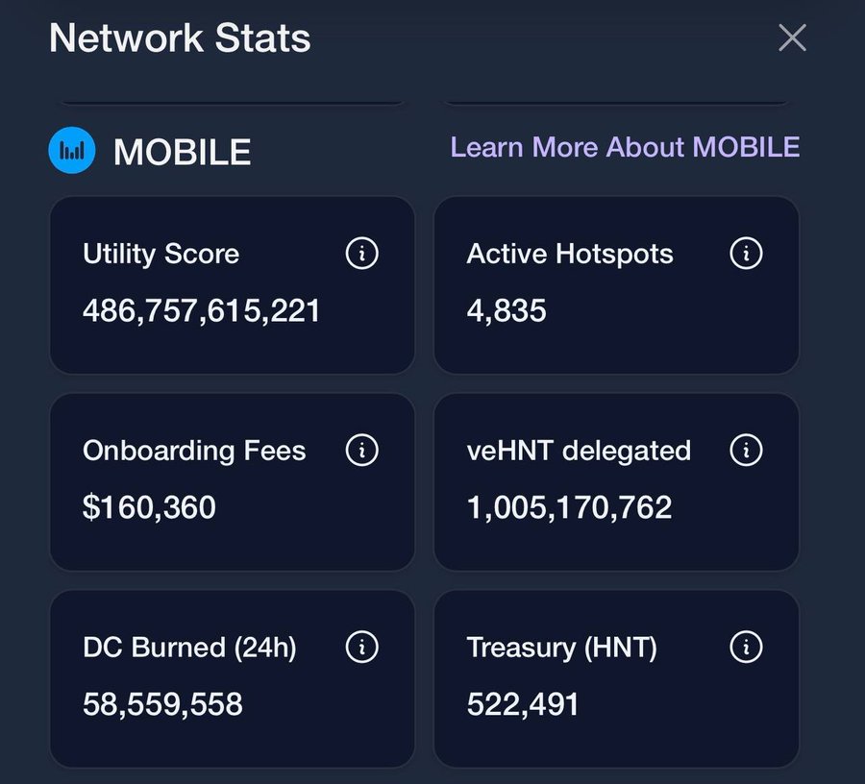Click the Network Stats title
865x784 pixels.
pyautogui.click(x=180, y=38)
